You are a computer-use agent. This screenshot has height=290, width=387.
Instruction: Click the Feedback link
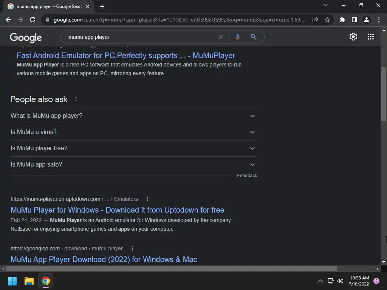pos(247,176)
